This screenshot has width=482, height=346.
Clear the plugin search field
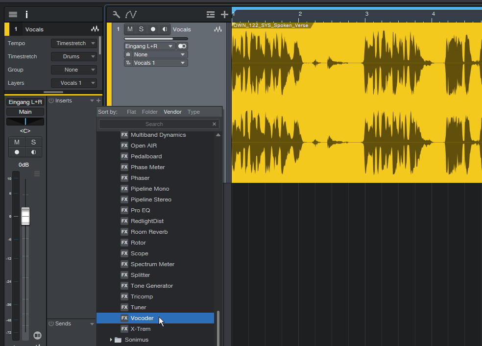click(214, 124)
